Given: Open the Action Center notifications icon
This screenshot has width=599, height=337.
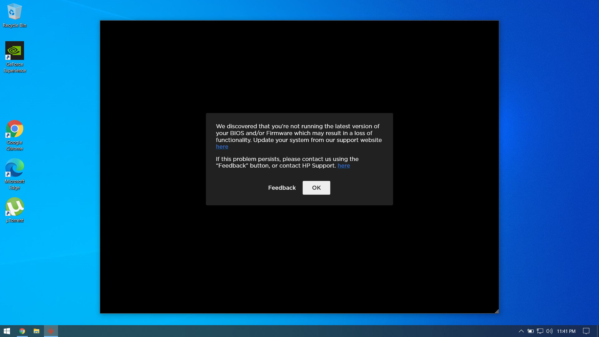Looking at the screenshot, I should point(586,331).
